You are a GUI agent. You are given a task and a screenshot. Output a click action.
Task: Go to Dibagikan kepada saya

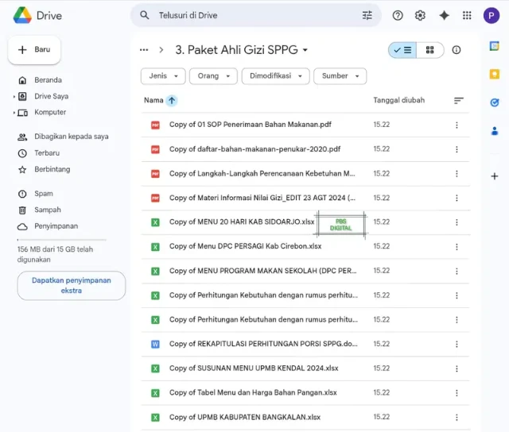click(x=71, y=137)
